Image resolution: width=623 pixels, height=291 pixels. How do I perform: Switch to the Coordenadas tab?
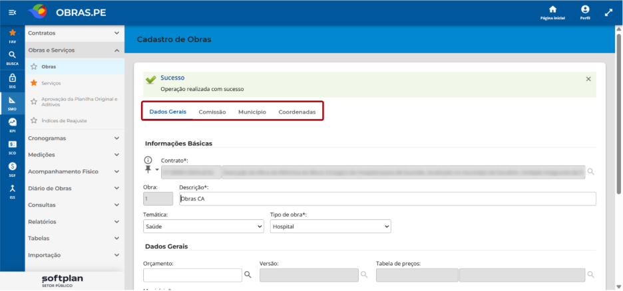click(298, 112)
